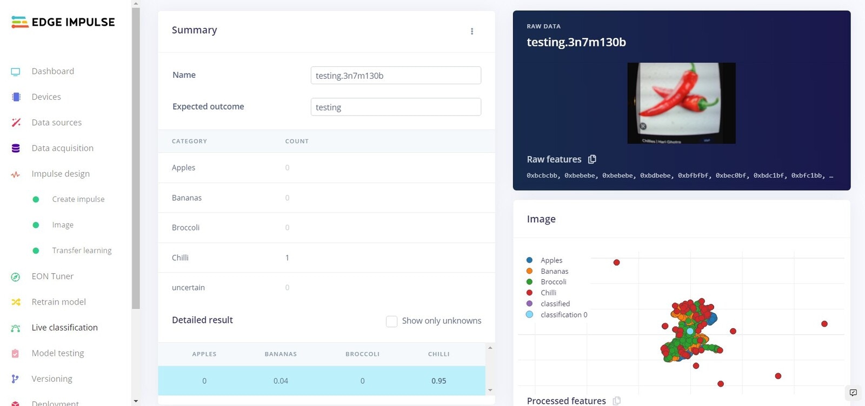Copy raw features with clipboard icon
865x406 pixels.
[592, 159]
